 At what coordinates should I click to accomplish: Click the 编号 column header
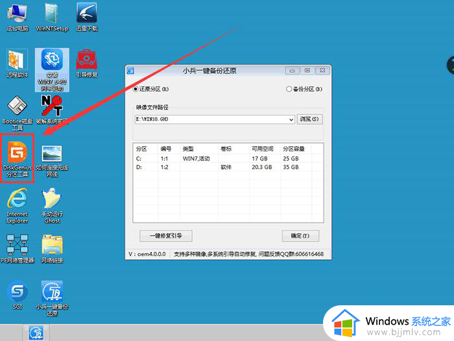click(166, 149)
